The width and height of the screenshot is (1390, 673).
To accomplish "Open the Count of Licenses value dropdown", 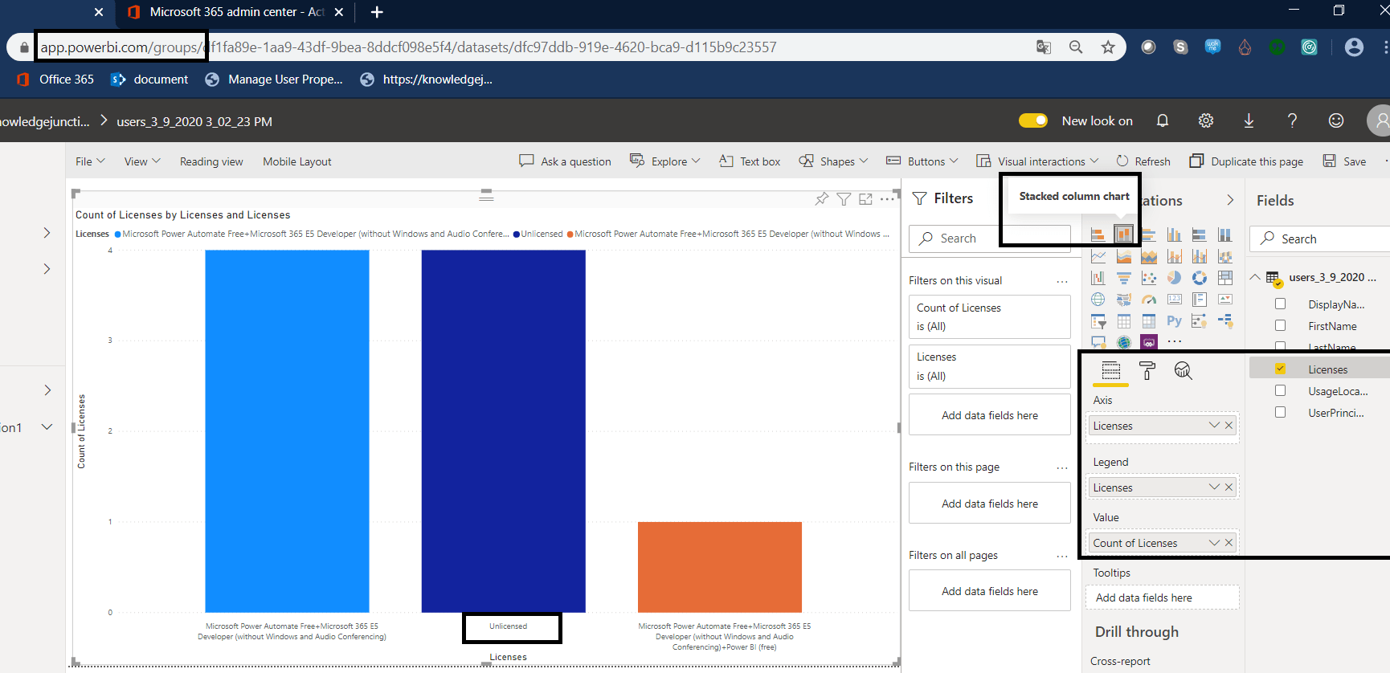I will tap(1214, 543).
